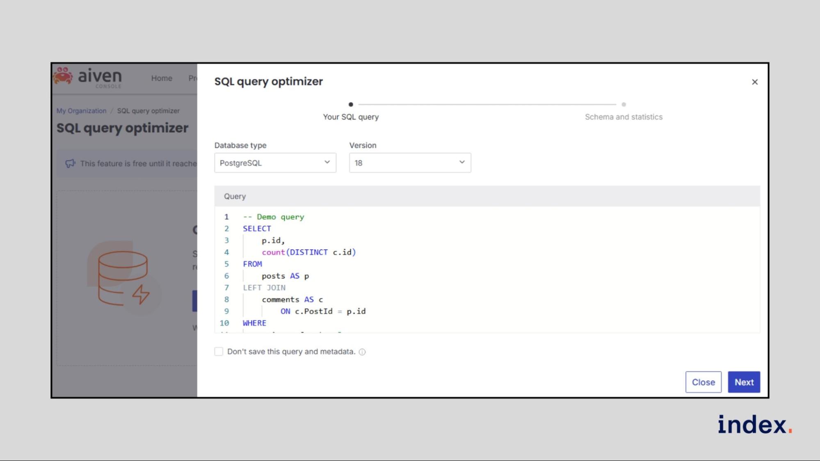
Task: Click the megaphone announcement icon
Action: point(70,164)
